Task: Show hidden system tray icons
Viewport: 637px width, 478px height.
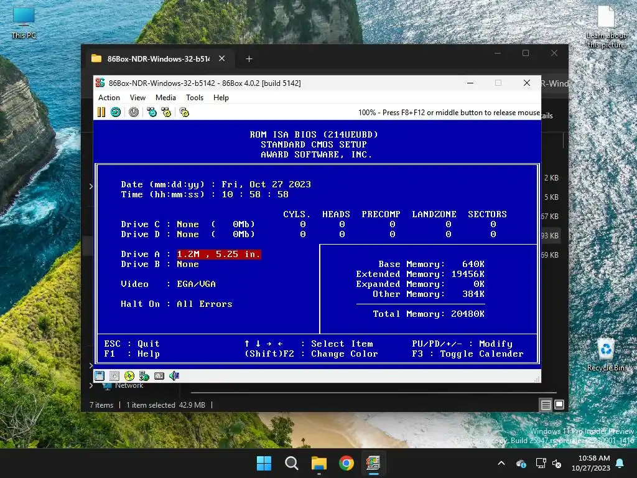Action: (501, 463)
